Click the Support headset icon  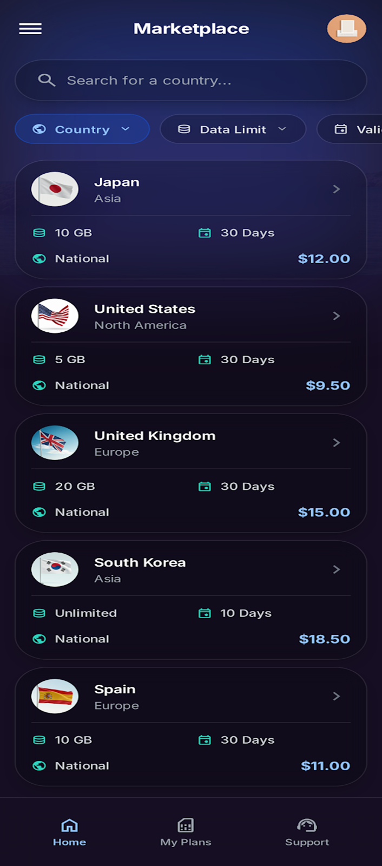tap(307, 825)
